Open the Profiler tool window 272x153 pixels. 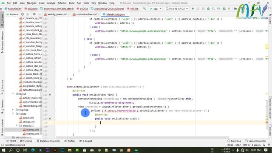70,141
